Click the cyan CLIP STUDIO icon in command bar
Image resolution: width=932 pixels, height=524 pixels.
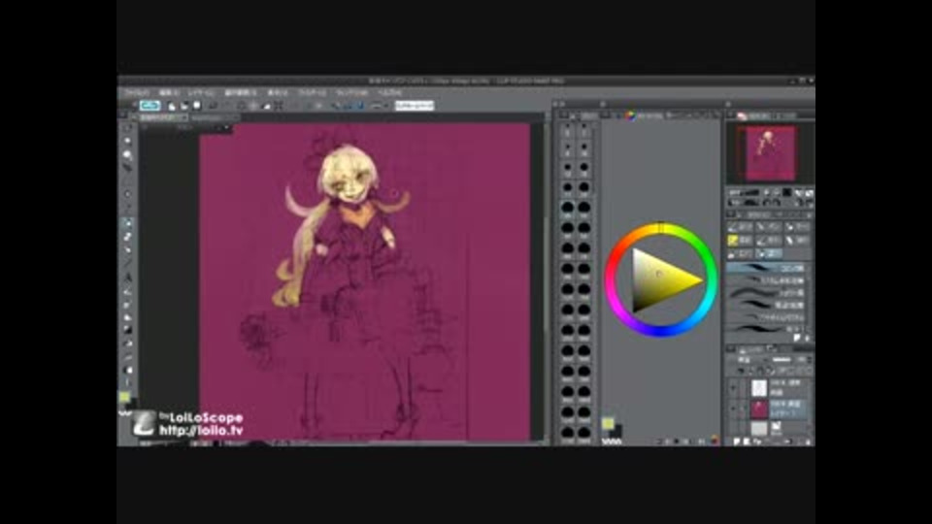click(150, 106)
